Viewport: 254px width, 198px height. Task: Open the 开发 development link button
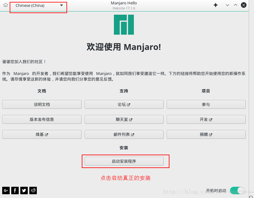206,119
